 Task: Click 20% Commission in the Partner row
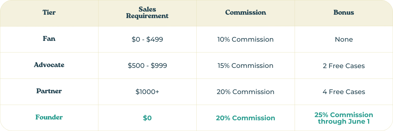click(245, 92)
